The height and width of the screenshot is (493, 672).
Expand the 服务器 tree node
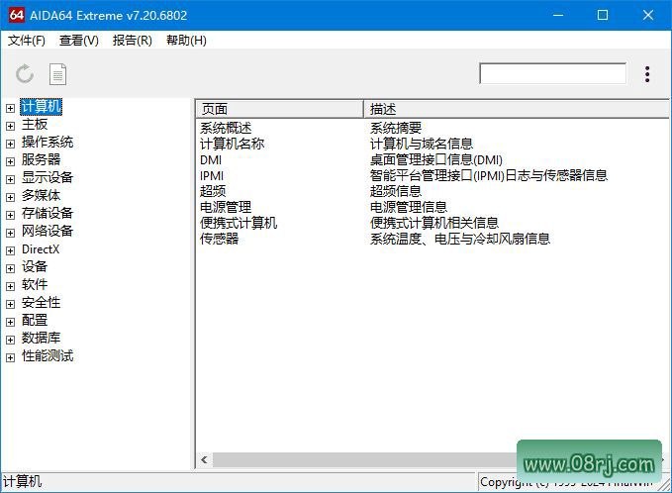10,161
